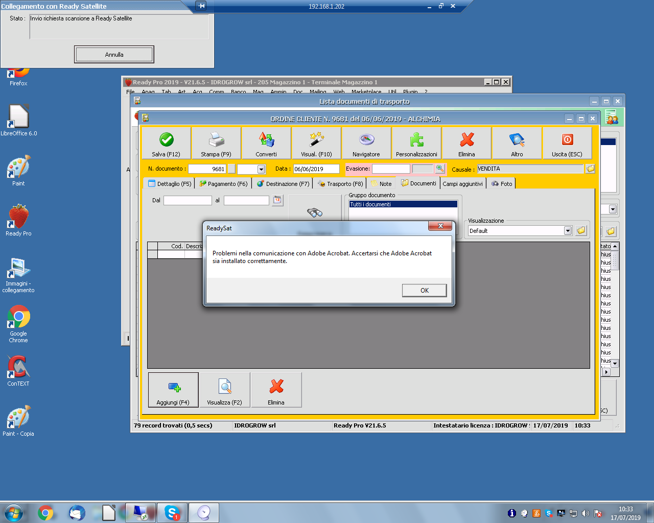654x523 pixels.
Task: Click the magnifier icon beside Evasione field
Action: click(x=440, y=169)
